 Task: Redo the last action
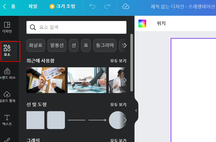click(x=107, y=6)
